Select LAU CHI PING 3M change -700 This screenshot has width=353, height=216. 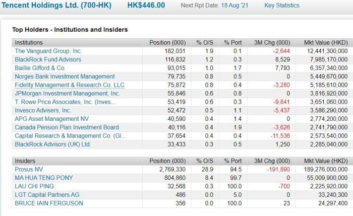click(284, 186)
